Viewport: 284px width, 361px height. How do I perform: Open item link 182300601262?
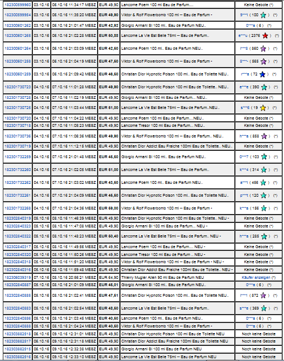(x=18, y=25)
